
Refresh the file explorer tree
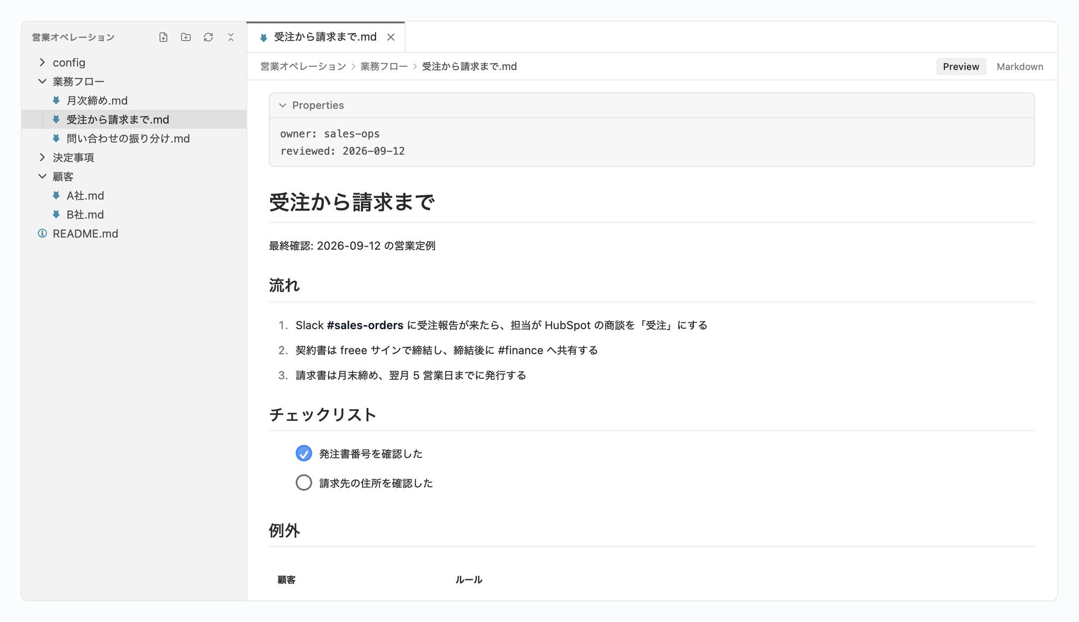click(208, 37)
